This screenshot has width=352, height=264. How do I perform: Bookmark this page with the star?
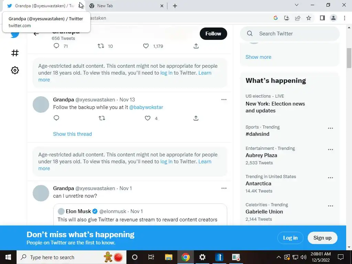tap(309, 18)
